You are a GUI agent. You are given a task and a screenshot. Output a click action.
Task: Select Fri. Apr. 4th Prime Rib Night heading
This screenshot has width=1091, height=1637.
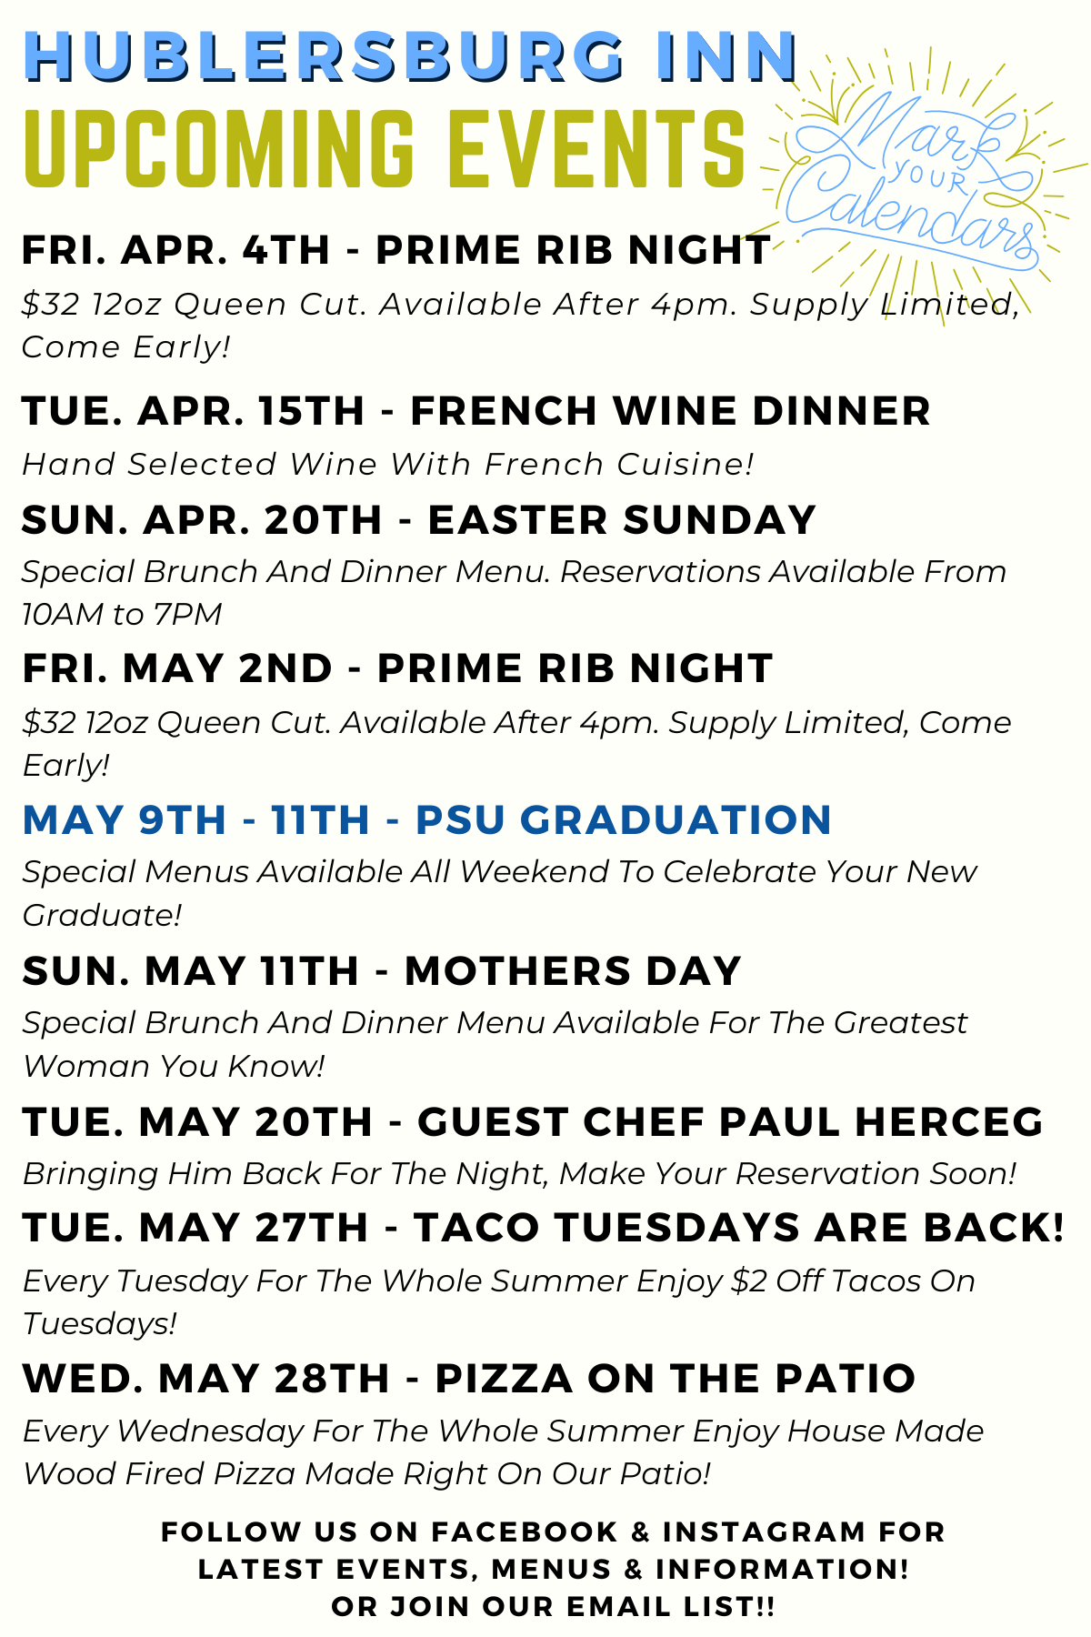click(x=395, y=250)
